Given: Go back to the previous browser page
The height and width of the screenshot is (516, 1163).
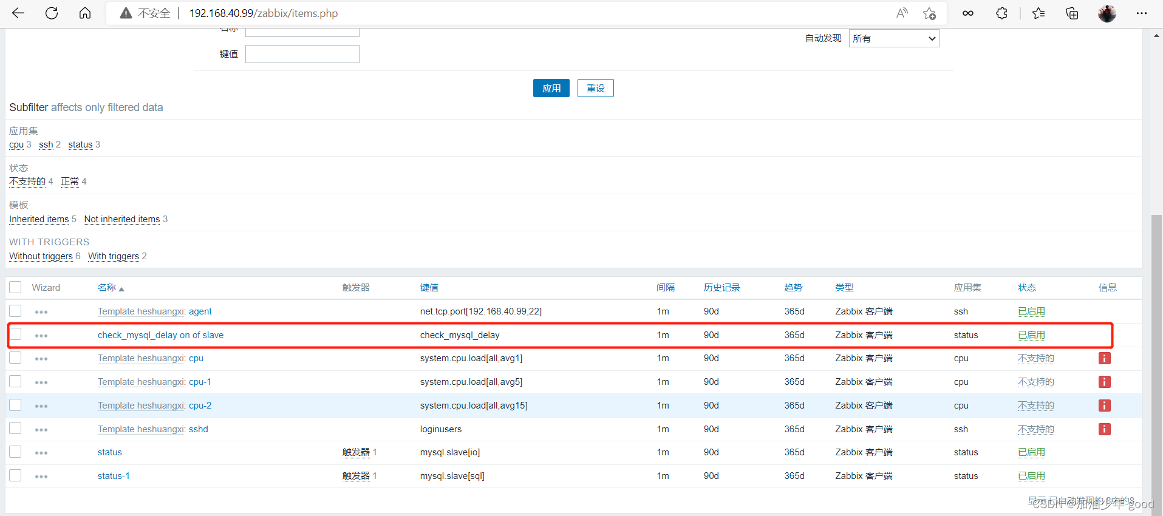Looking at the screenshot, I should coord(18,13).
